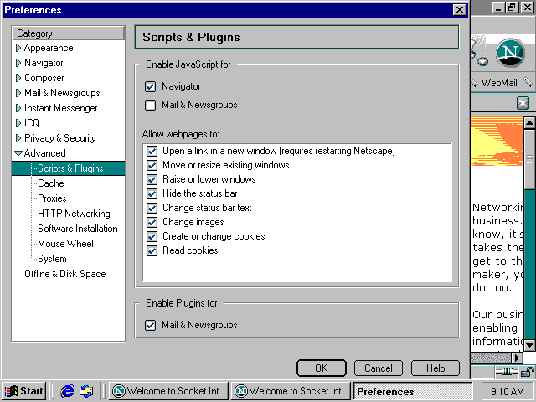Toggle Change images checkbox
This screenshot has width=536, height=402.
pyautogui.click(x=152, y=222)
